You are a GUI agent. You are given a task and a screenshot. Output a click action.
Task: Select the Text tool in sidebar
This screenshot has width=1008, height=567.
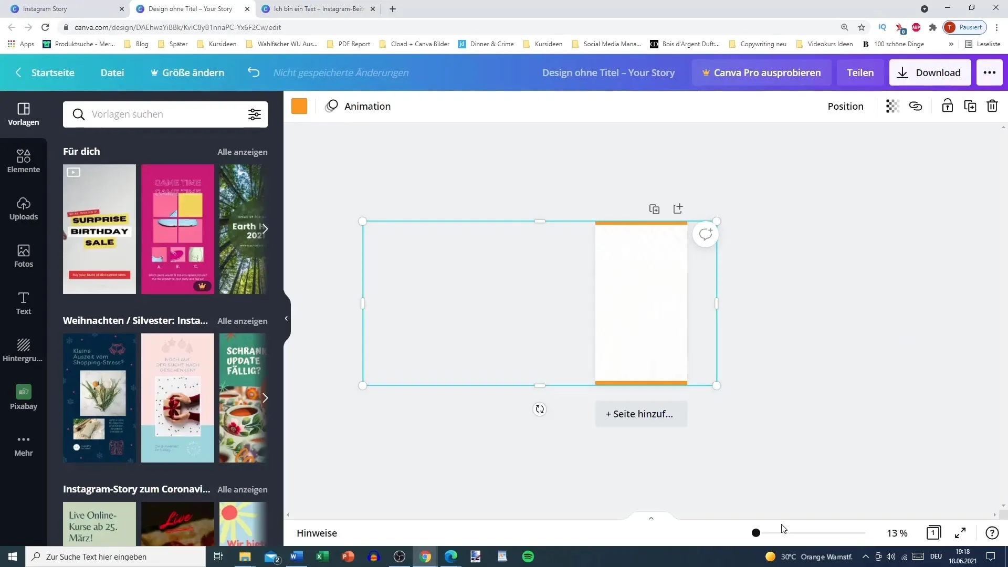24,303
